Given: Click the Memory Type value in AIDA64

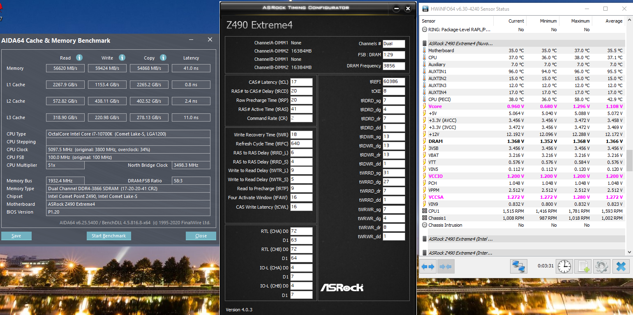Looking at the screenshot, I should tap(128, 189).
